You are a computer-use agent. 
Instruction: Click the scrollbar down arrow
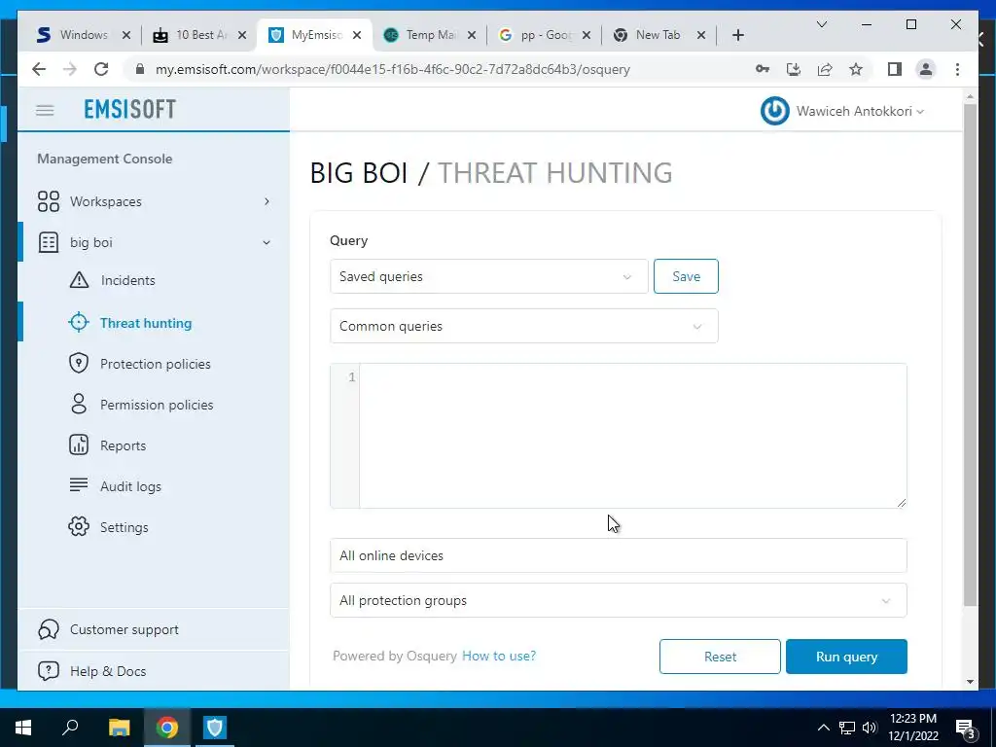(x=970, y=682)
